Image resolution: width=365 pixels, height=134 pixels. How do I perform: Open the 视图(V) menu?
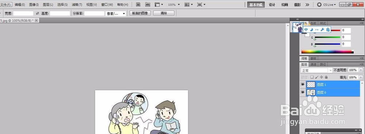(x=92, y=5)
